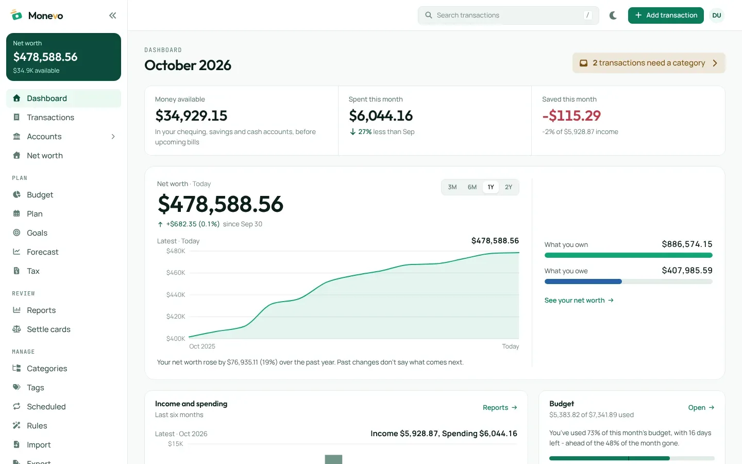Click the Saved this month amount -$115.29

point(571,115)
